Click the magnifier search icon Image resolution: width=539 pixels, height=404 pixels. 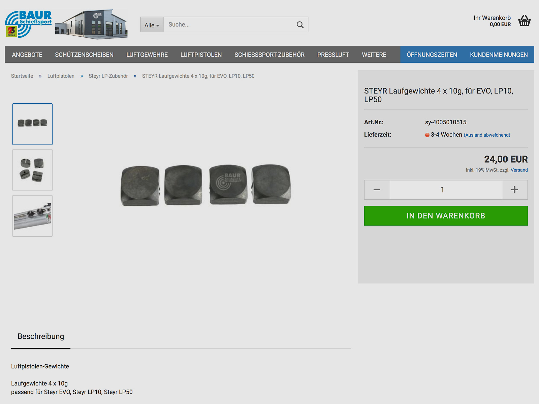[x=300, y=25]
